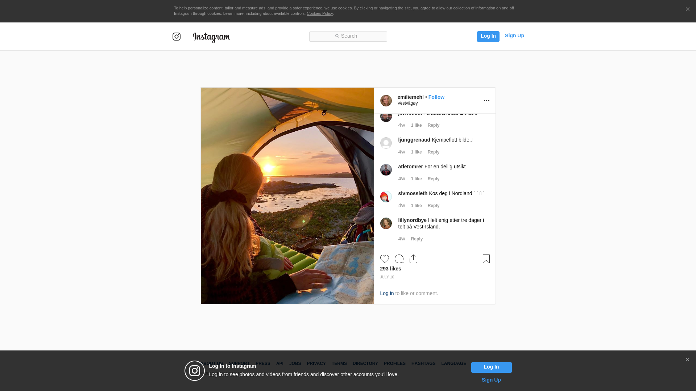Open the Instagram wordmark home link
This screenshot has height=391, width=696.
coord(211,37)
